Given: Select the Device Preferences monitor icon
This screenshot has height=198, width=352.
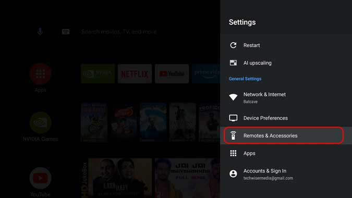Looking at the screenshot, I should point(233,118).
